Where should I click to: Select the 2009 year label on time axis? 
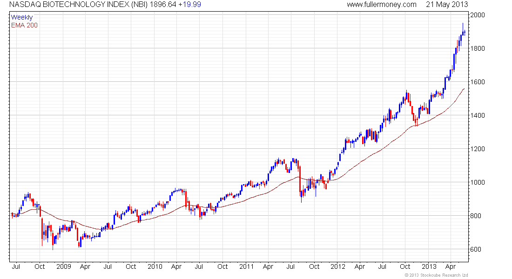coord(63,266)
